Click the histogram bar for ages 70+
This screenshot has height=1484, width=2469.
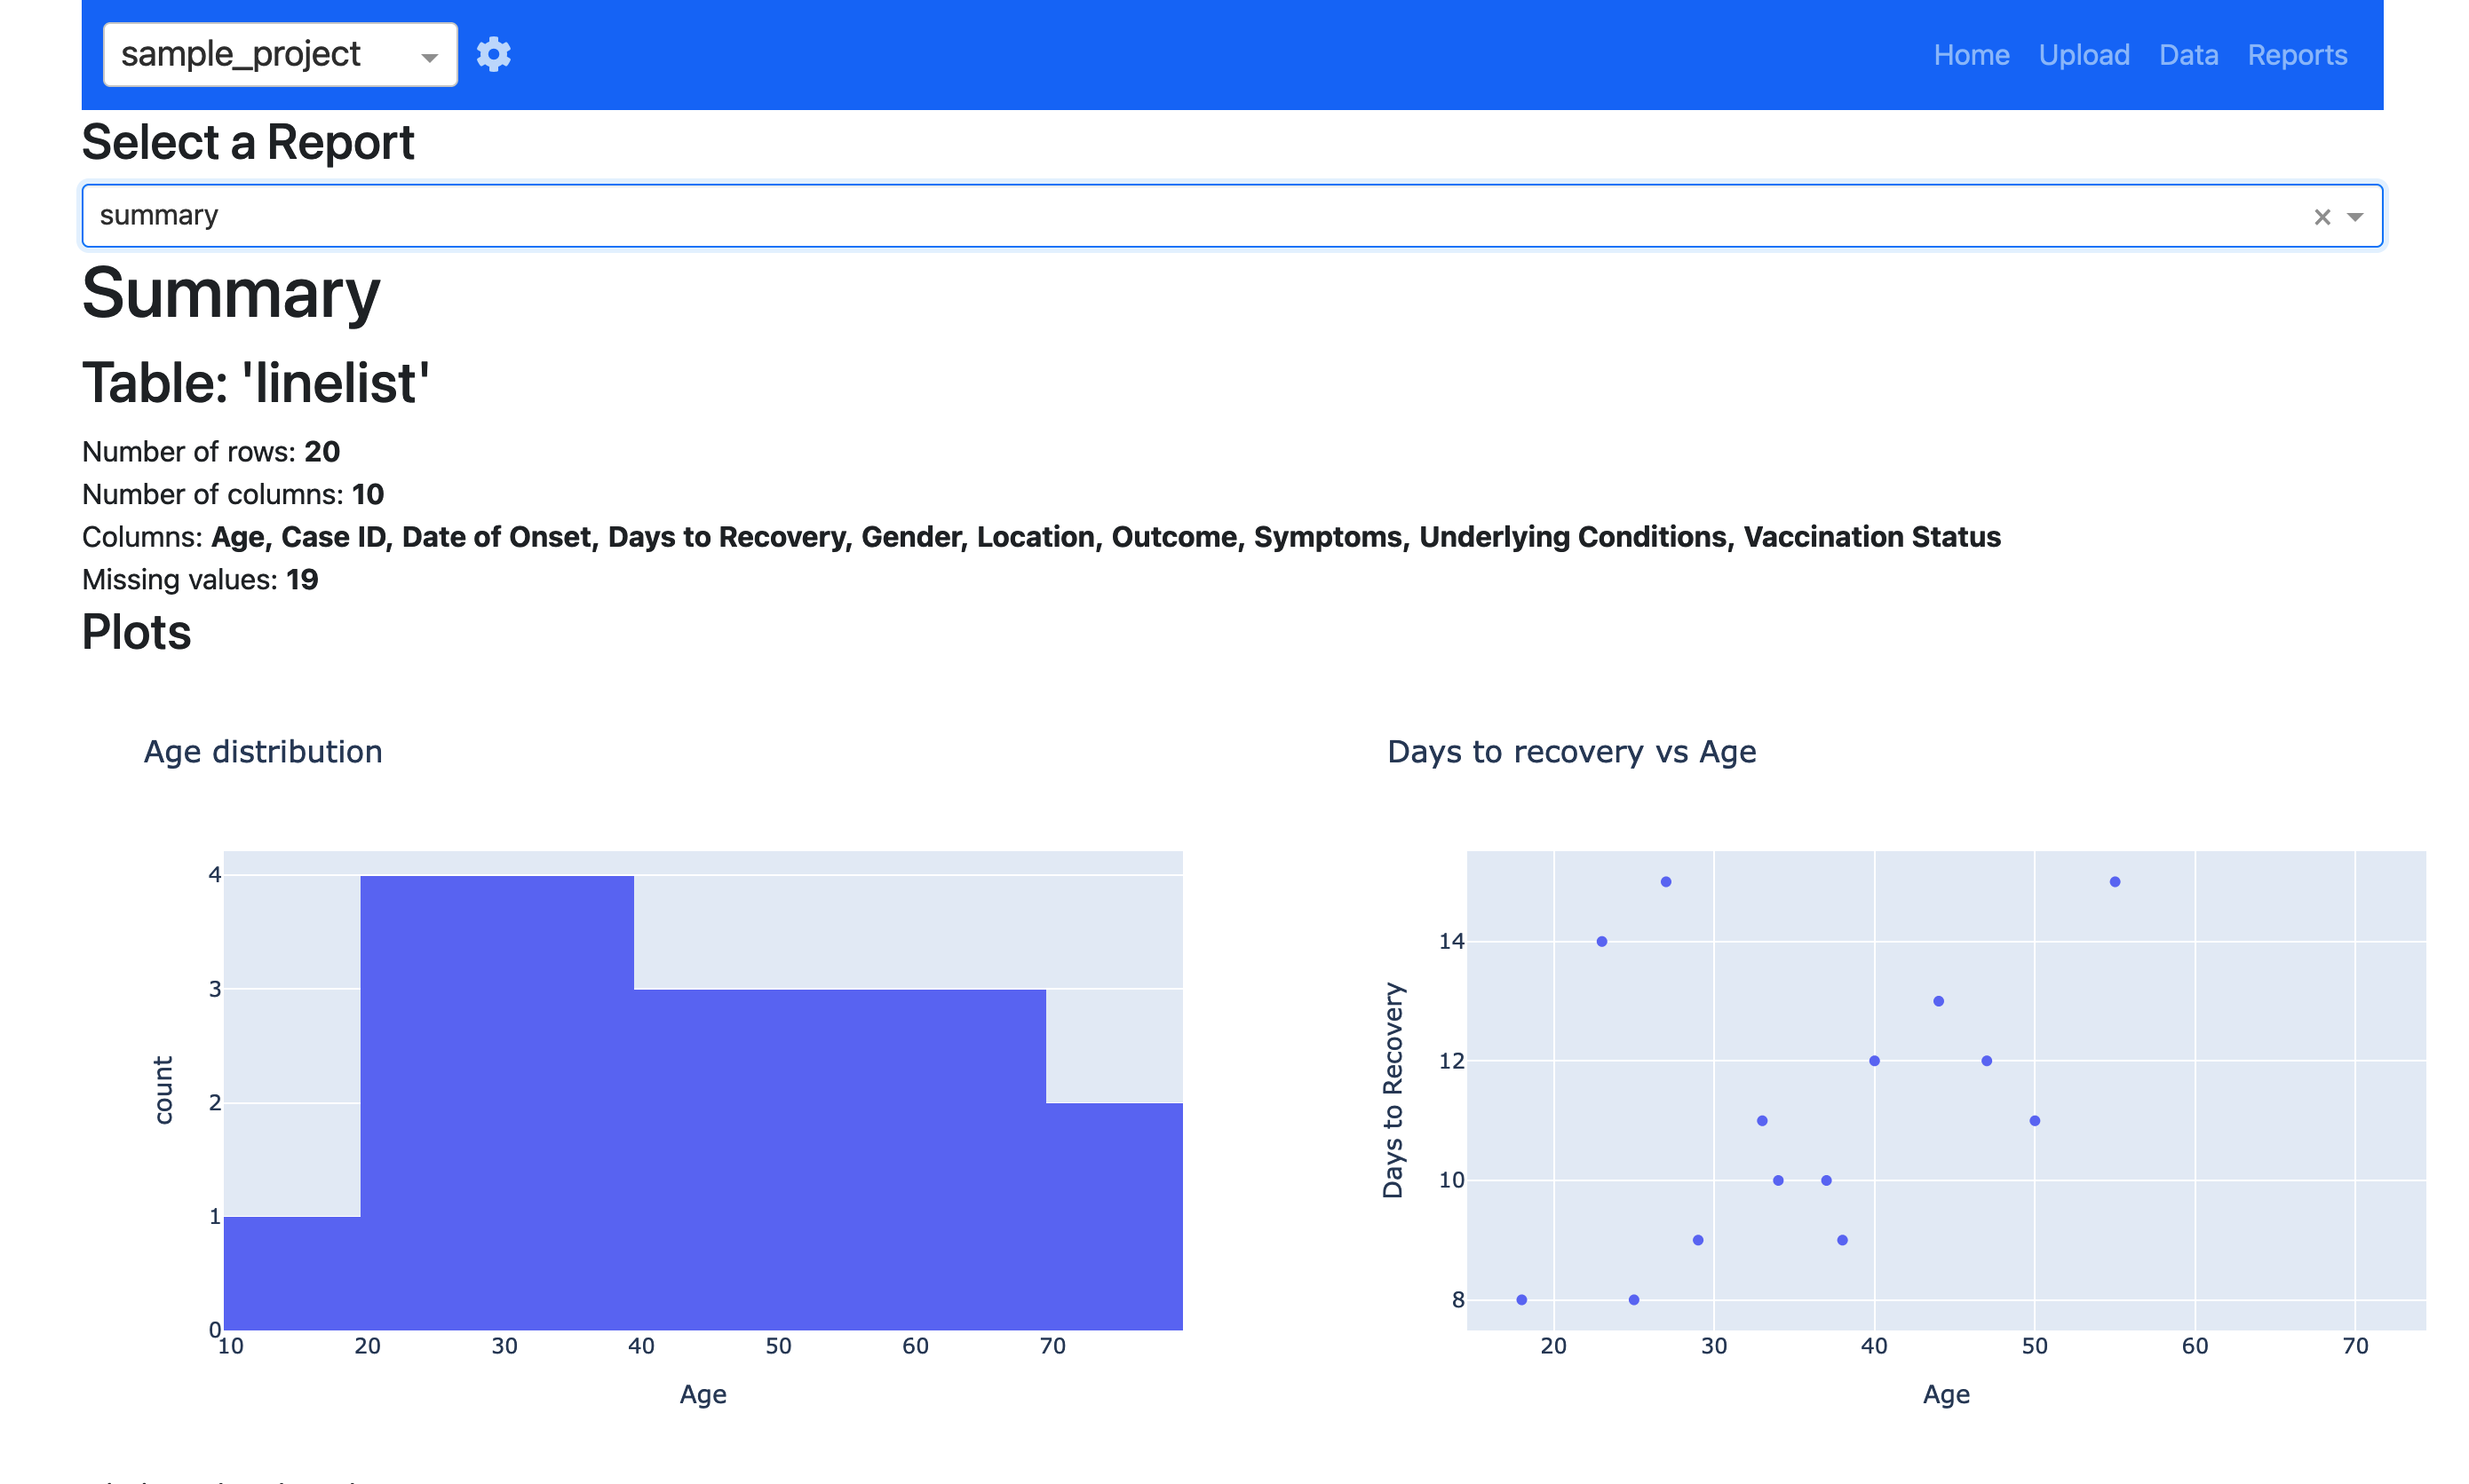[1115, 1216]
